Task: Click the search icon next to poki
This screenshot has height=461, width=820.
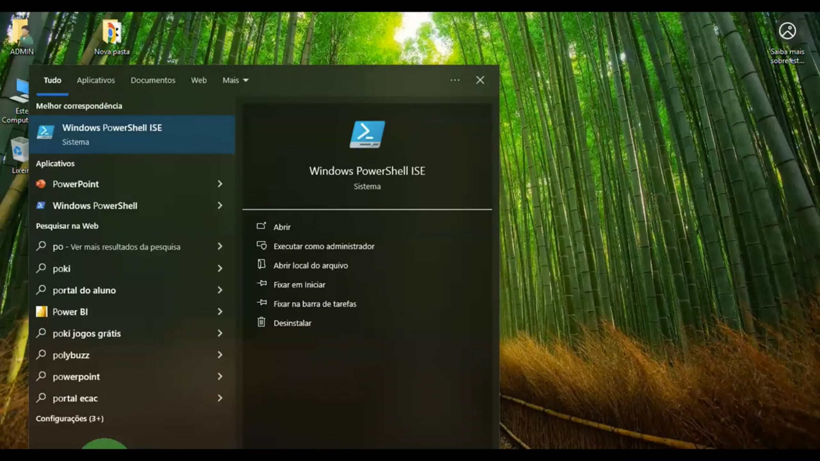Action: tap(42, 268)
